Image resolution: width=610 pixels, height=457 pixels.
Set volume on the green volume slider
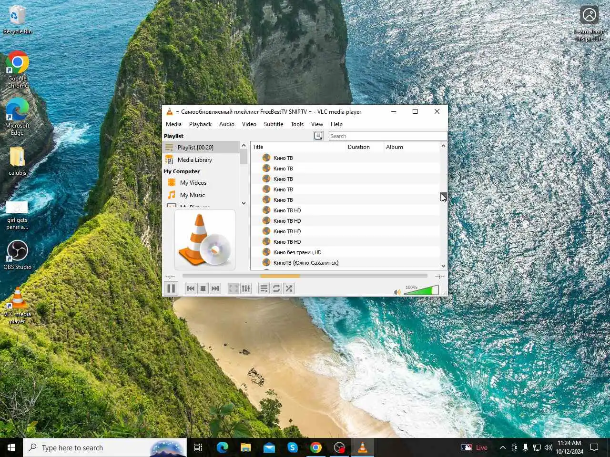421,290
